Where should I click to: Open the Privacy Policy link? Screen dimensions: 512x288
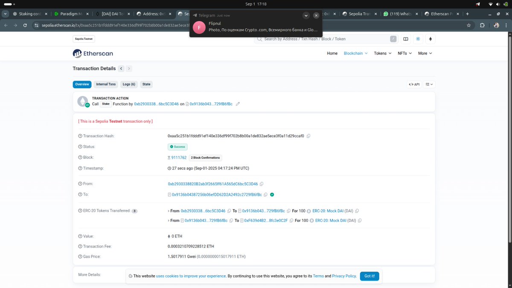point(344,276)
